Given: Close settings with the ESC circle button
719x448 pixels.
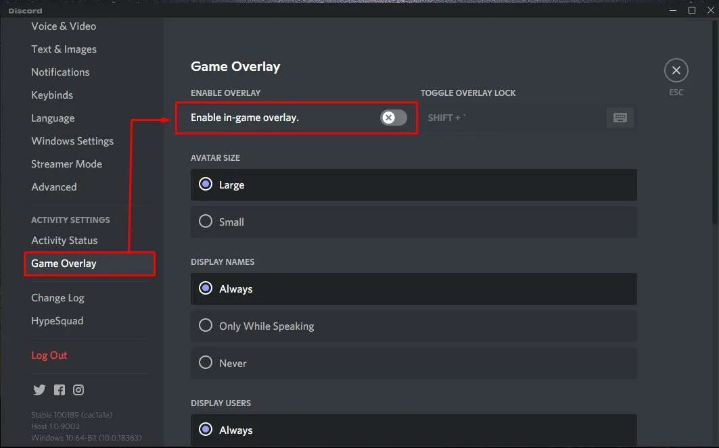Looking at the screenshot, I should click(676, 70).
